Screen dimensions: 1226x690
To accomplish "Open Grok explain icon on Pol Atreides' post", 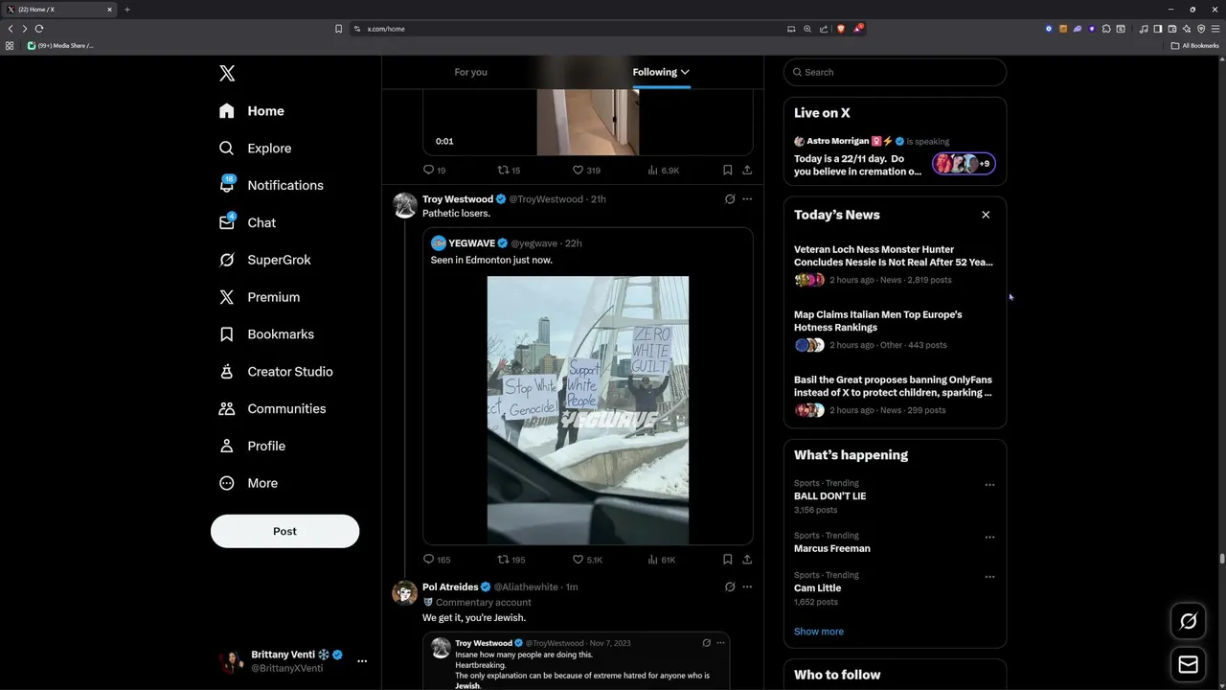I will (730, 586).
